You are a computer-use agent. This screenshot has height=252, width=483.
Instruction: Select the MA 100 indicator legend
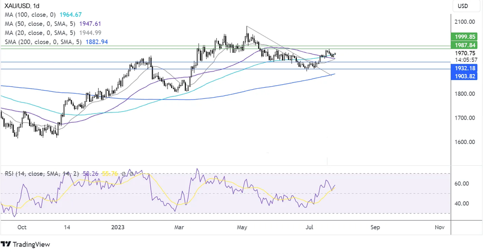(x=32, y=15)
